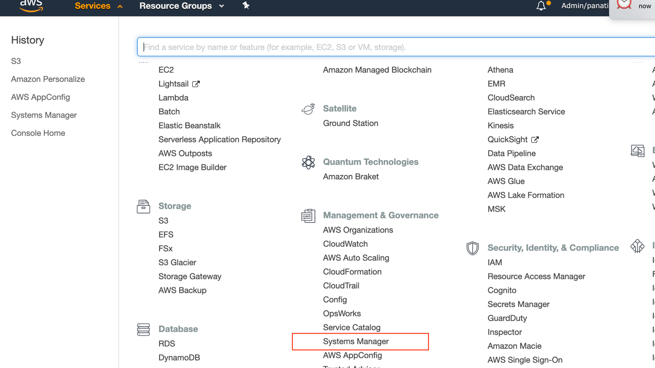The width and height of the screenshot is (655, 368).
Task: Open Amazon Braket
Action: [351, 177]
